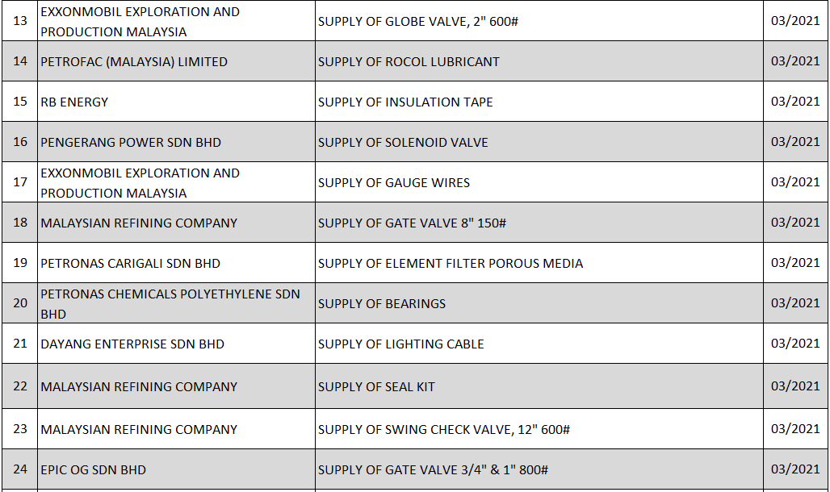Click the SUPPLY OF SEAL KIT cell
Image resolution: width=830 pixels, height=492 pixels.
[x=376, y=387]
